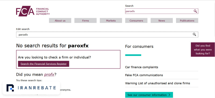The height and width of the screenshot is (98, 215).
Task: Click the Edit search magnifier icon
Action: [194, 34]
